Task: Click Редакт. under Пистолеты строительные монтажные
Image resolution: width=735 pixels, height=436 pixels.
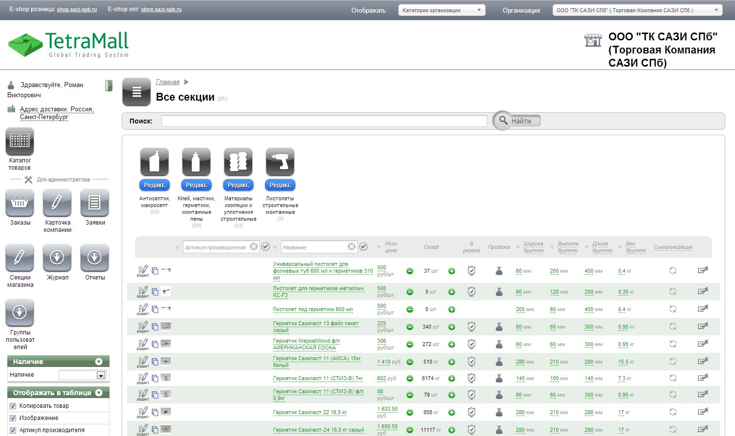Action: click(x=280, y=185)
